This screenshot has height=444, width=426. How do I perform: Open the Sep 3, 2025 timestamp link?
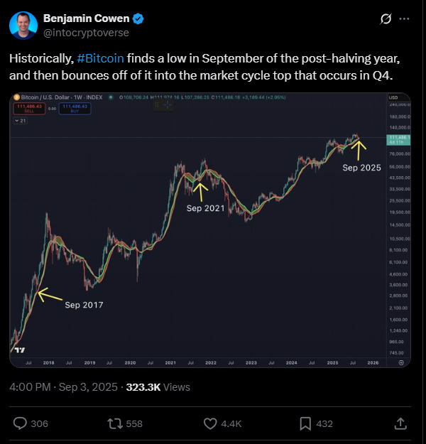click(88, 387)
